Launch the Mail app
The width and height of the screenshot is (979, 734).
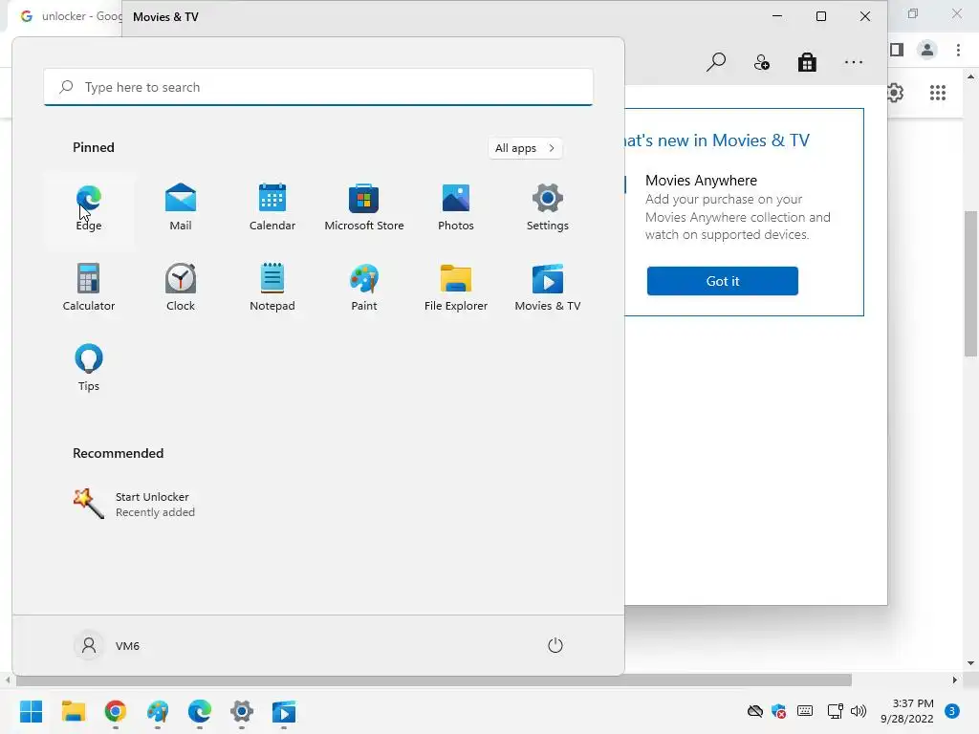(x=181, y=207)
